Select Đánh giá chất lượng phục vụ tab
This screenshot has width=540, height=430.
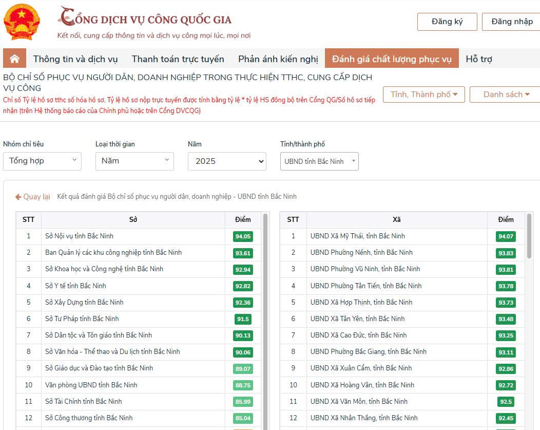(391, 59)
